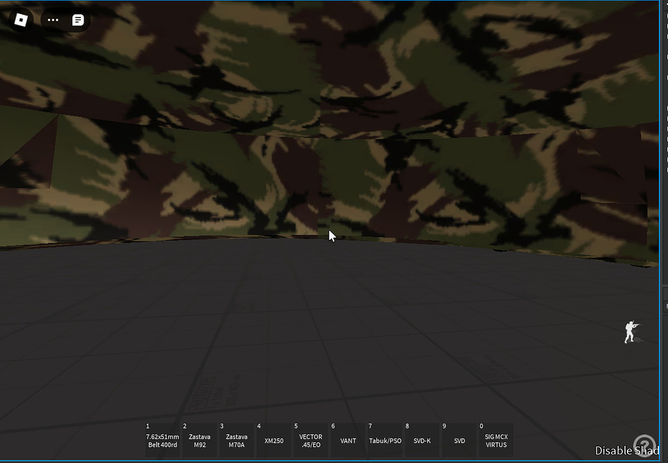Select the VANT weapon slot

[348, 440]
